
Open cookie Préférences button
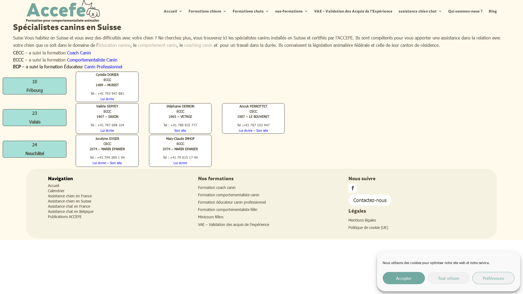493,278
